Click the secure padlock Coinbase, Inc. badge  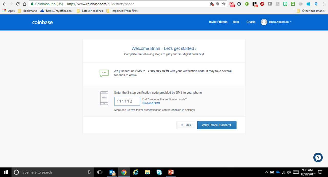[46, 4]
